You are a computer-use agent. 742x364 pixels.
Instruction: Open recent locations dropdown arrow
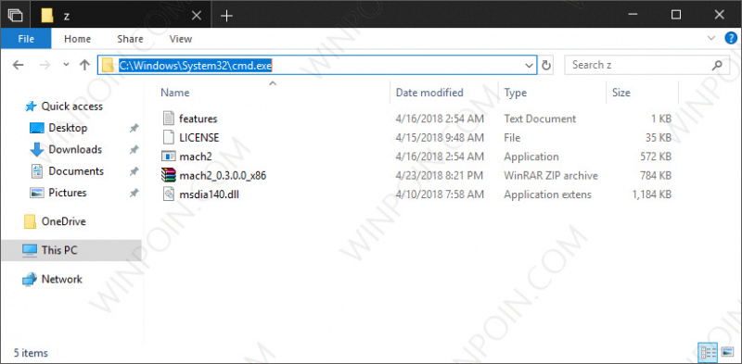click(66, 65)
